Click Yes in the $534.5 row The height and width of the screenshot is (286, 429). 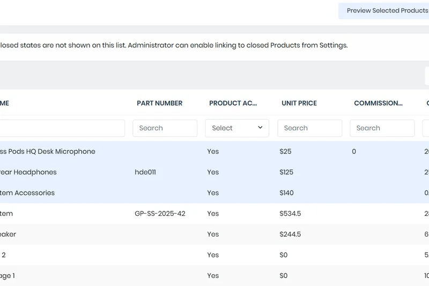(x=213, y=214)
